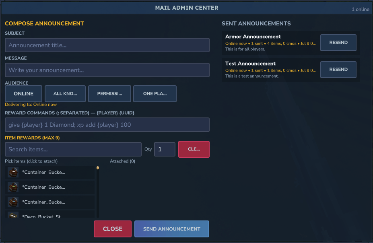This screenshot has width=373, height=243.
Task: Click the SEND ANNOUNCEMENT button
Action: [x=172, y=229]
